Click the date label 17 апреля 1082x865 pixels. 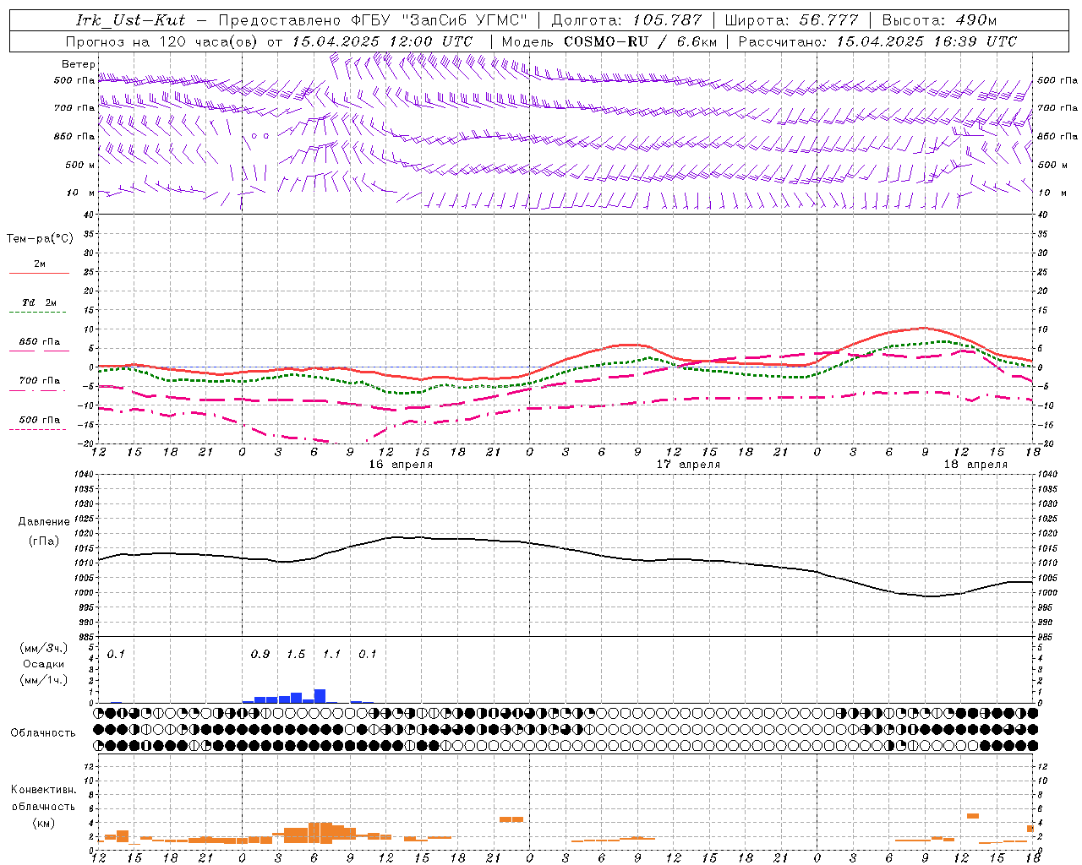pos(688,464)
